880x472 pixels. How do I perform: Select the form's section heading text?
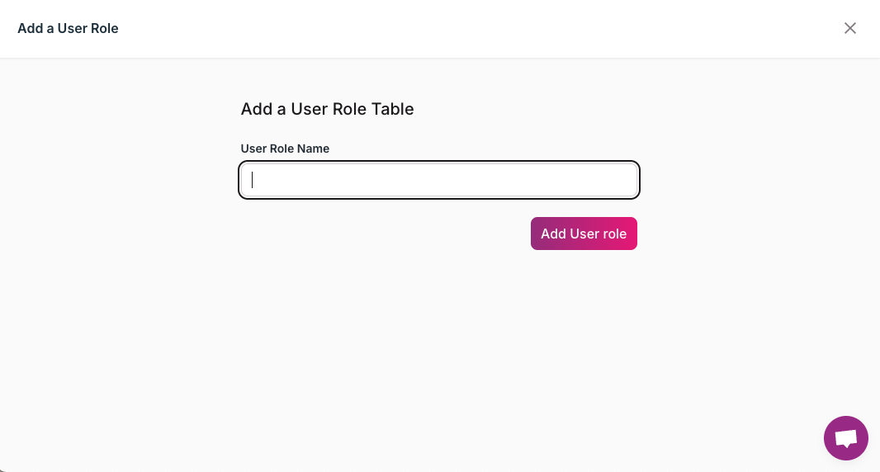coord(327,109)
